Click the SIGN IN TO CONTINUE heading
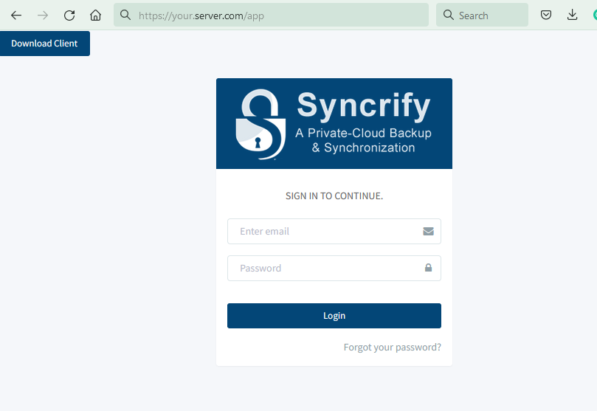This screenshot has width=597, height=411. click(334, 196)
